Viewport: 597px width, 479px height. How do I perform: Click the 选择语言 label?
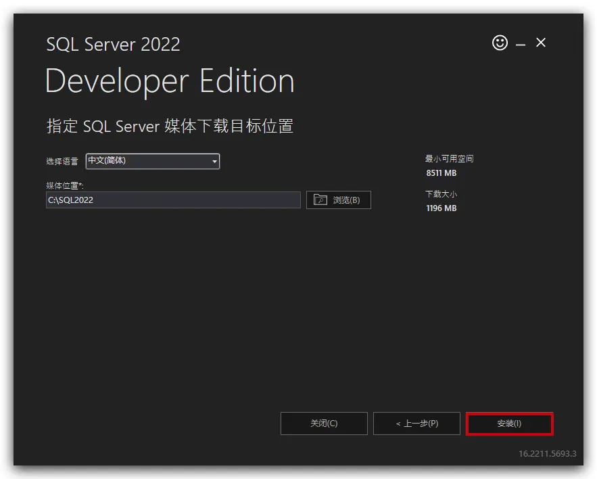tap(62, 162)
